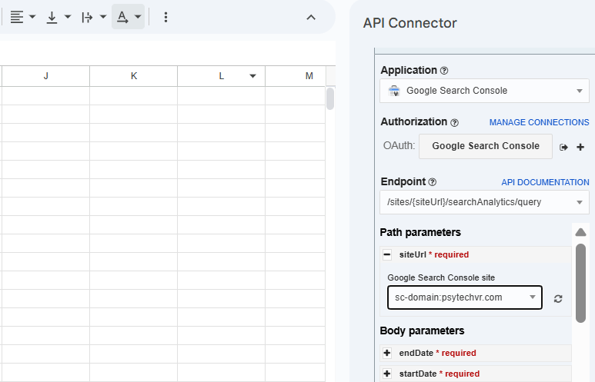Click the help icon beside Authorization

454,122
